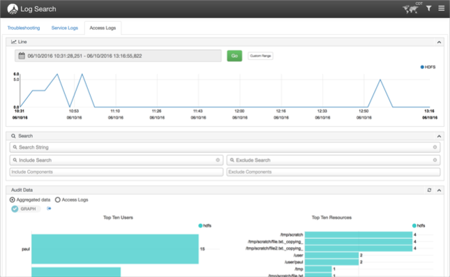Open the world map timezone icon
Image resolution: width=450 pixels, height=277 pixels.
coord(410,9)
